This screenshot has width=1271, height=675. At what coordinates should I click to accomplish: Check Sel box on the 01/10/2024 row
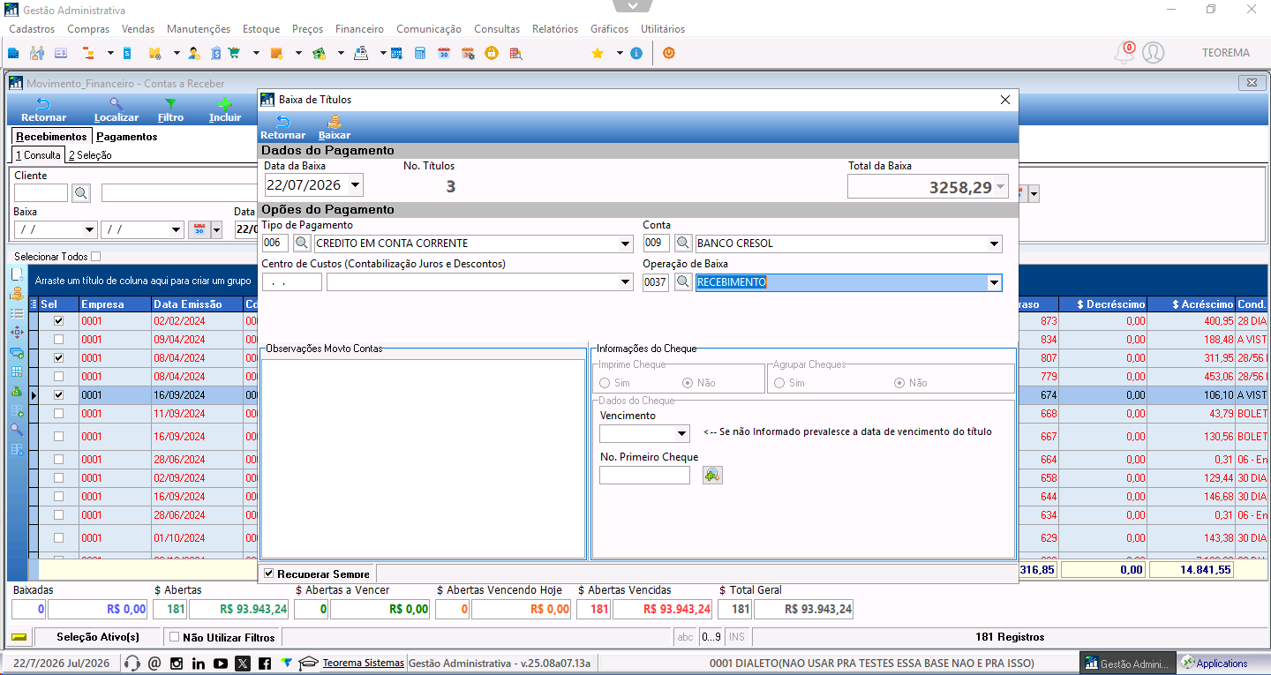point(58,538)
